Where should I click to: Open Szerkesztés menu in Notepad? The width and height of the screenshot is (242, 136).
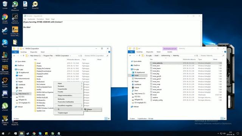coord(31,19)
